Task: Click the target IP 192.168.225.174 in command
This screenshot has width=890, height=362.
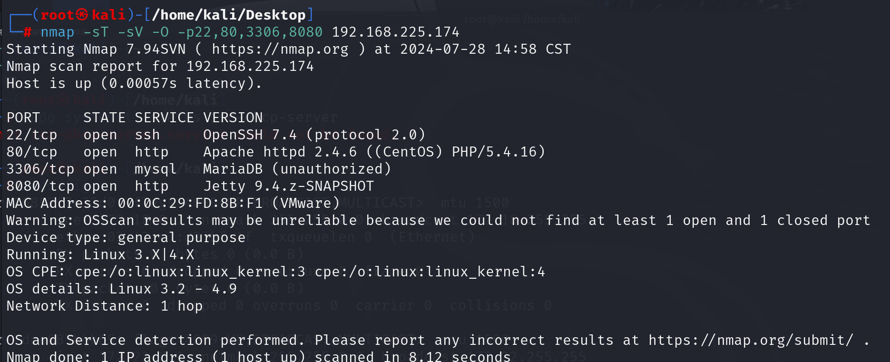Action: (396, 32)
